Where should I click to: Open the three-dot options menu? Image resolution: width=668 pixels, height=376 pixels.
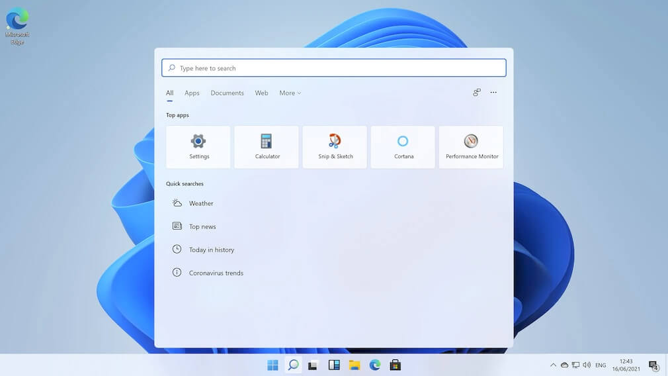pos(493,93)
